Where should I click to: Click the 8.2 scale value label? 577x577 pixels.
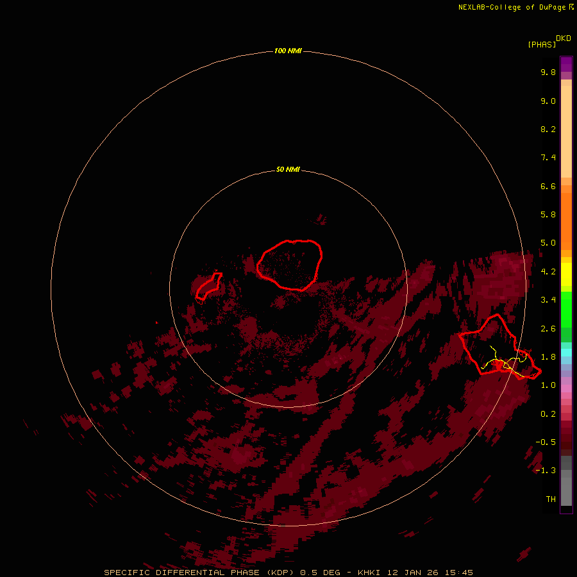point(548,129)
